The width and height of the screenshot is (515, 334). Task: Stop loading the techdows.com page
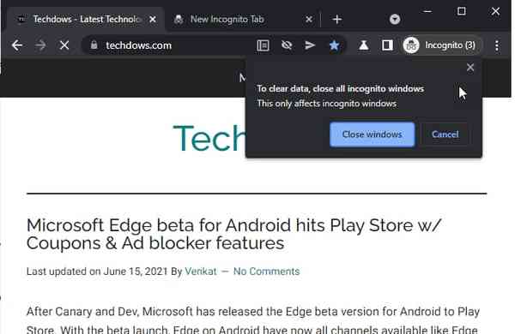pyautogui.click(x=64, y=45)
